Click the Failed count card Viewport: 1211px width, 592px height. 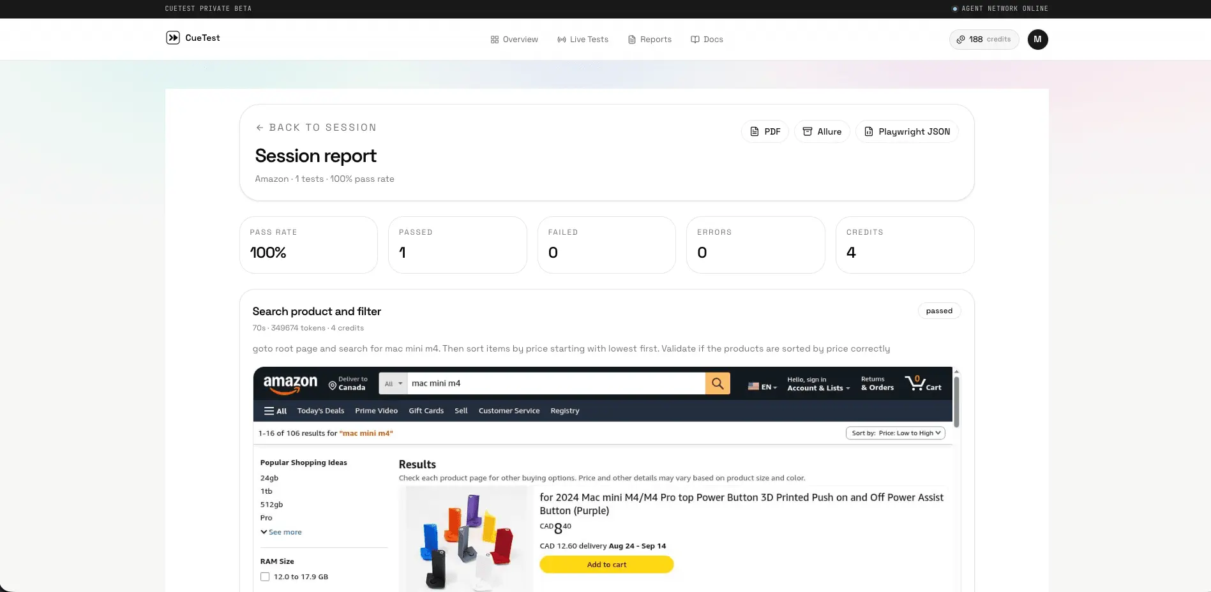[x=606, y=245]
